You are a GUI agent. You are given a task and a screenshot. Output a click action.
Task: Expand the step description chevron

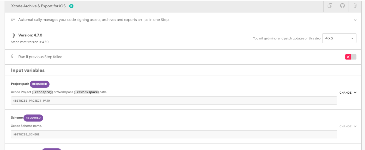pos(355,20)
